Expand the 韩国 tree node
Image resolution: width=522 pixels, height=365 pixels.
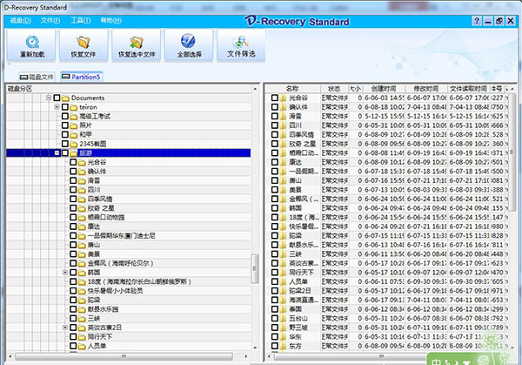(x=65, y=273)
